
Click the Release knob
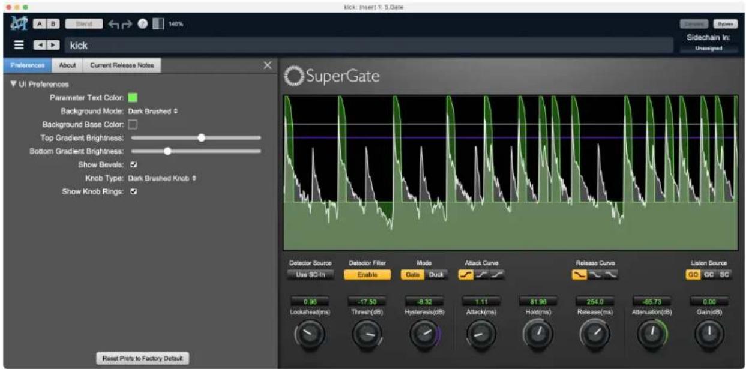(x=595, y=334)
